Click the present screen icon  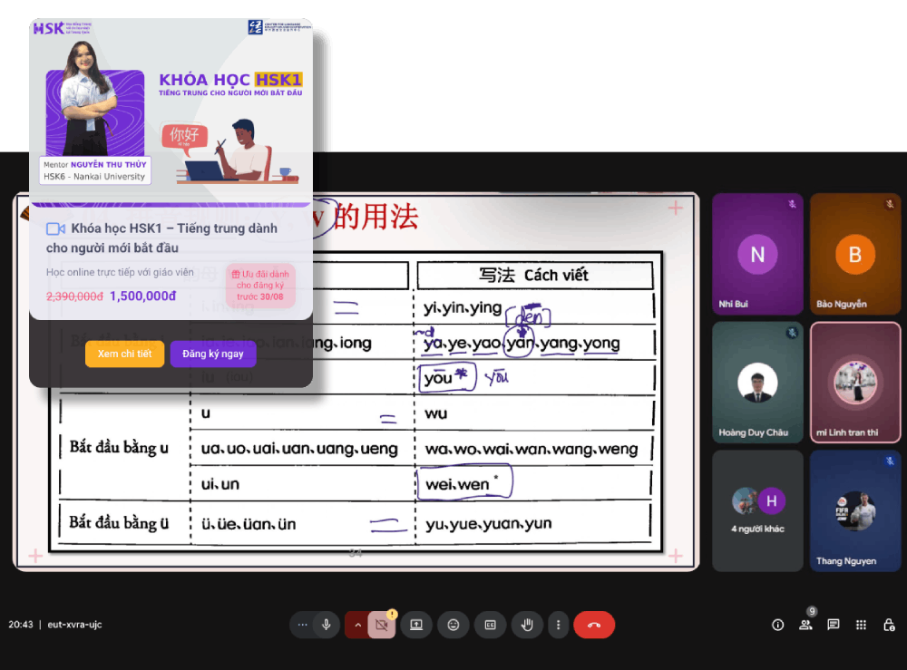coord(416,625)
